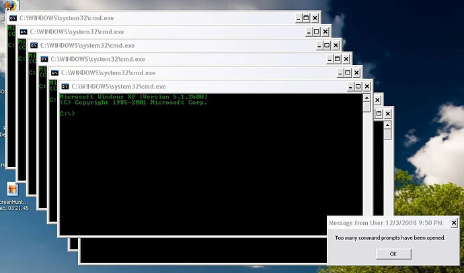This screenshot has width=464, height=273.
Task: Click the cmd icon in the fourth window's title bar
Action: click(x=44, y=59)
